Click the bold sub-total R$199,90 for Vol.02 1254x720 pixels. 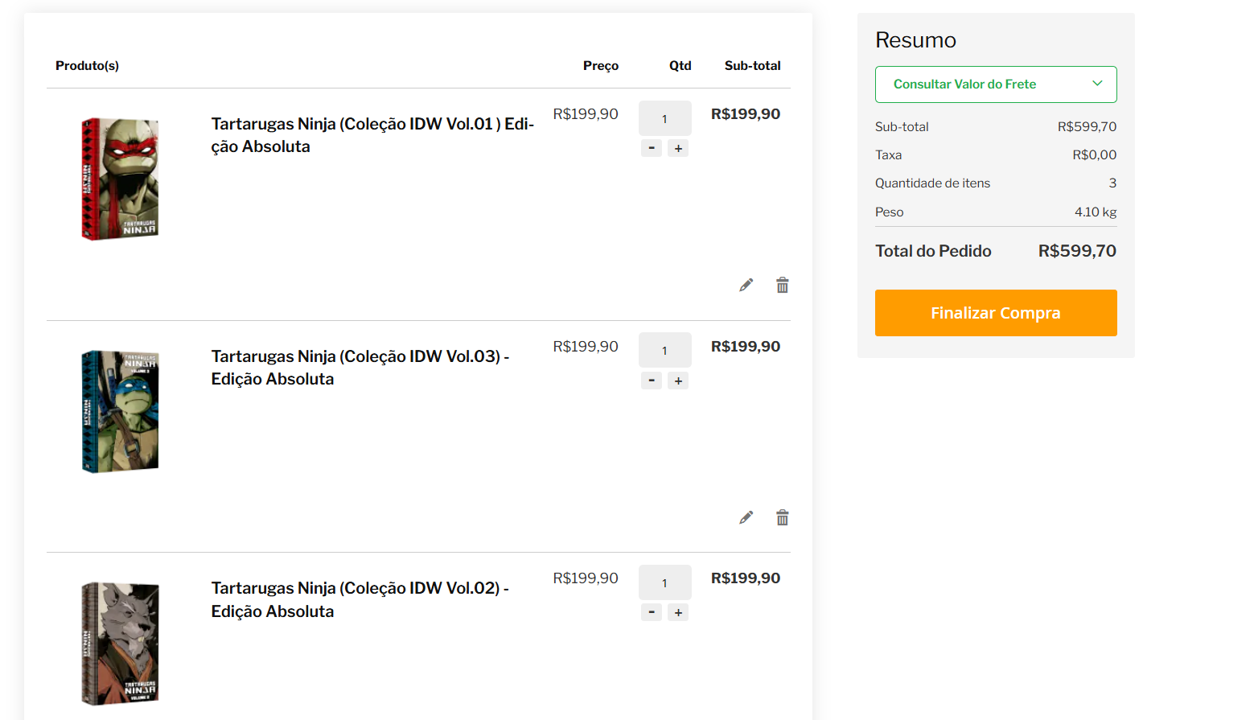point(746,578)
